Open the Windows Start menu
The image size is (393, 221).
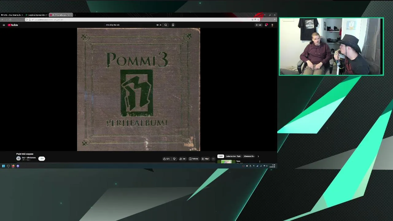point(3,166)
